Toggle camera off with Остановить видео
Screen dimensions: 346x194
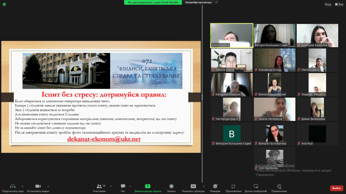coord(38,188)
